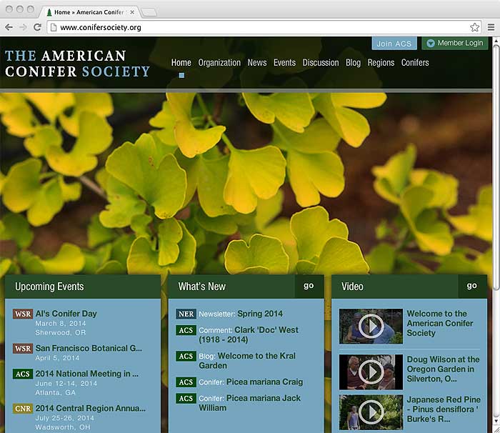
Task: Open the News menu item
Action: pos(257,63)
